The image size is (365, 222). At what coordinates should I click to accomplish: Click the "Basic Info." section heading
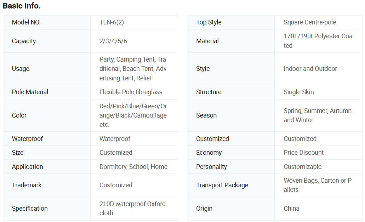22,6
